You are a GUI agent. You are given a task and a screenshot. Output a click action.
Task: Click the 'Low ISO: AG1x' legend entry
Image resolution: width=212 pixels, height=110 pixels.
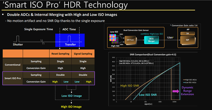pyautogui.click(x=190, y=82)
